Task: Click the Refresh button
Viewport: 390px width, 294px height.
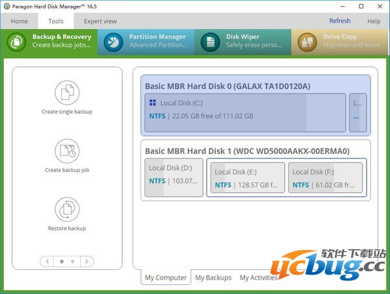Action: pos(339,21)
